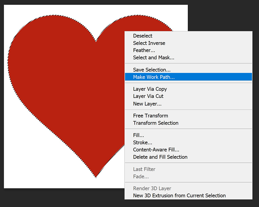The height and width of the screenshot is (207, 259).
Task: Choose Transform Selection entry
Action: pyautogui.click(x=189, y=123)
